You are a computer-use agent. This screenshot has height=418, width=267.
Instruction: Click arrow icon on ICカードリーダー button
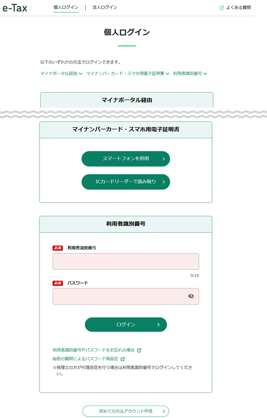click(x=164, y=182)
